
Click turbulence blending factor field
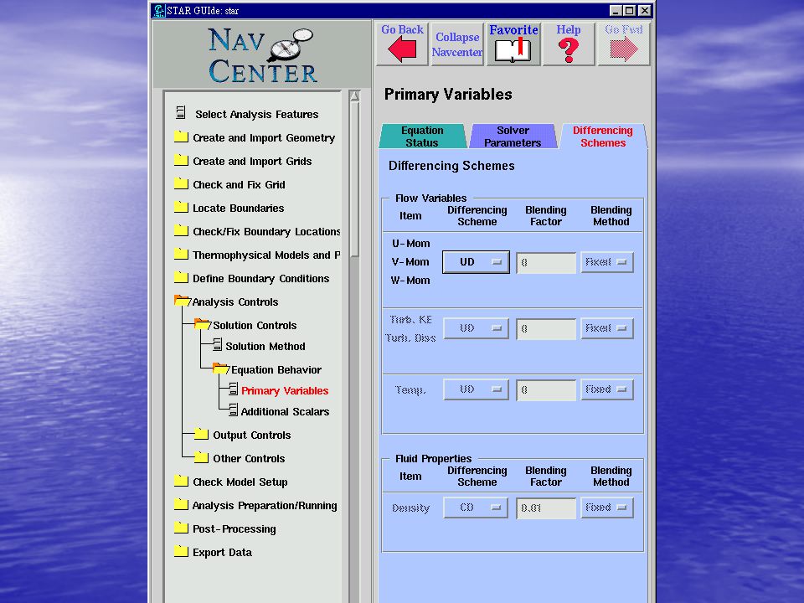(546, 328)
